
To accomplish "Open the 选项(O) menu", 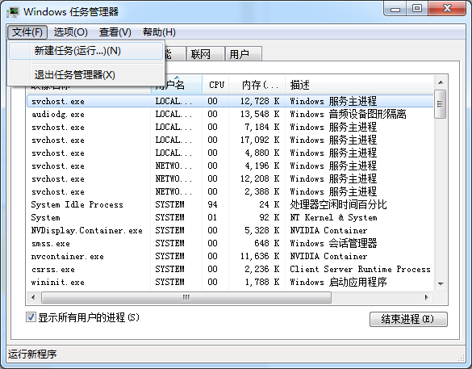I will coord(71,32).
